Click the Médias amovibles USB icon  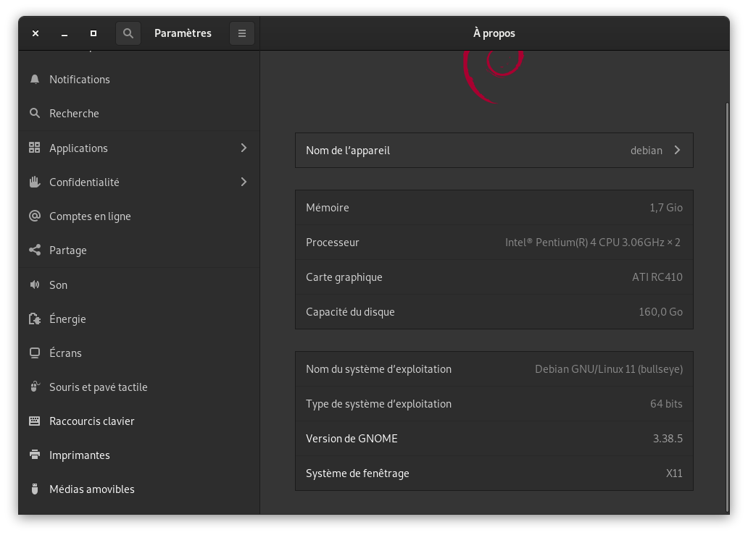coord(34,489)
